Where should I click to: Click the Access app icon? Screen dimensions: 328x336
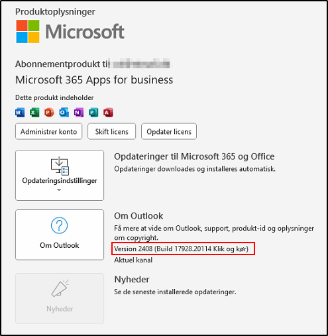(108, 113)
